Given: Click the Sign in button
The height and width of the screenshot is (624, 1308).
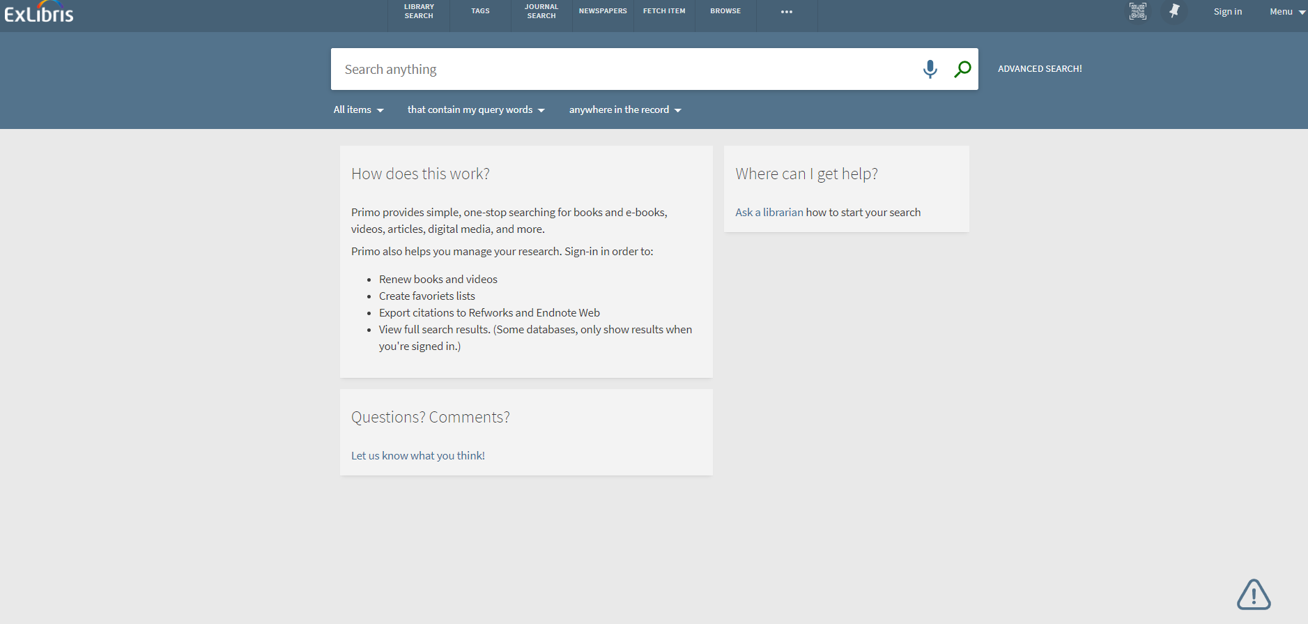Looking at the screenshot, I should tap(1227, 12).
